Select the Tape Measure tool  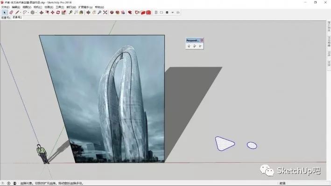tap(70, 13)
